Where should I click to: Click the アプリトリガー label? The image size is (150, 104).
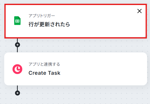point(42,16)
